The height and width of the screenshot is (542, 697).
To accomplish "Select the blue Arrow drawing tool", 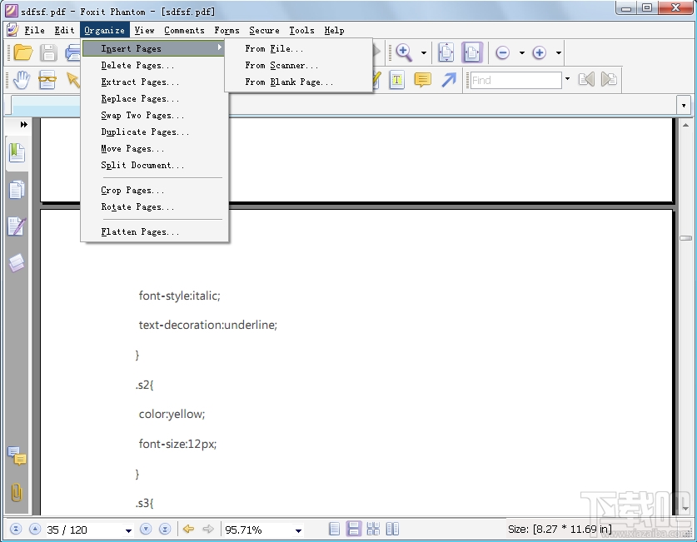I will [449, 80].
